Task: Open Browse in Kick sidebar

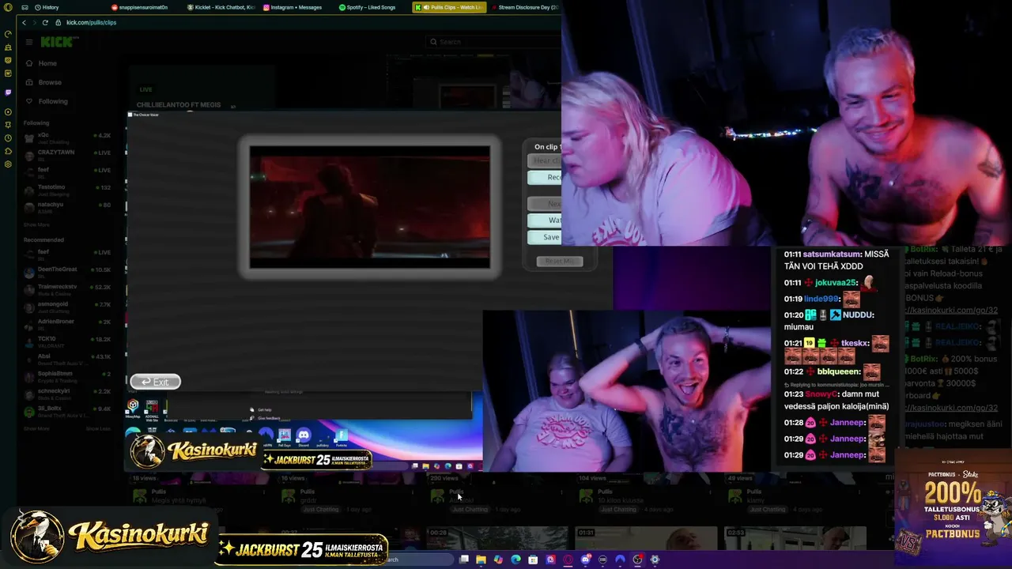Action: [50, 82]
